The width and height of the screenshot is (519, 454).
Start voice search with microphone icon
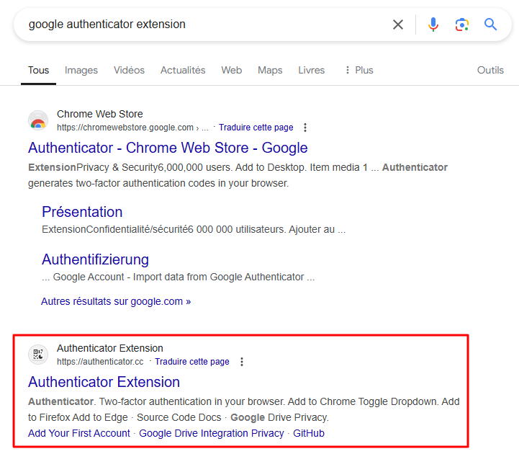pyautogui.click(x=433, y=25)
